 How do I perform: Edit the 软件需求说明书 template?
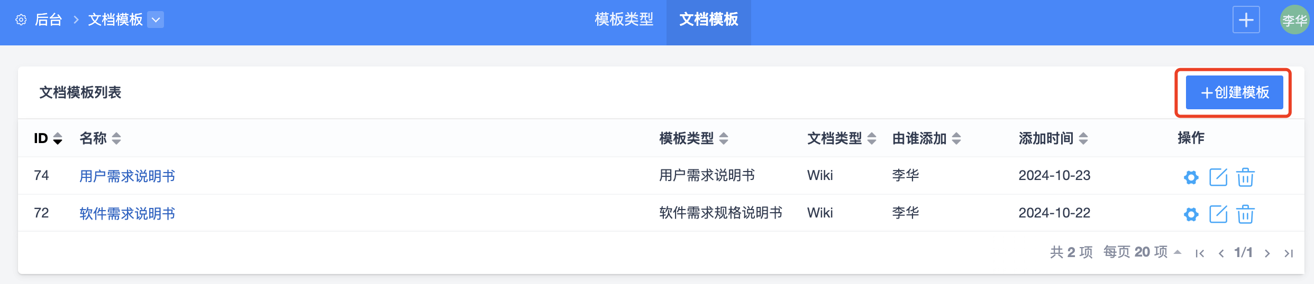(x=1218, y=214)
